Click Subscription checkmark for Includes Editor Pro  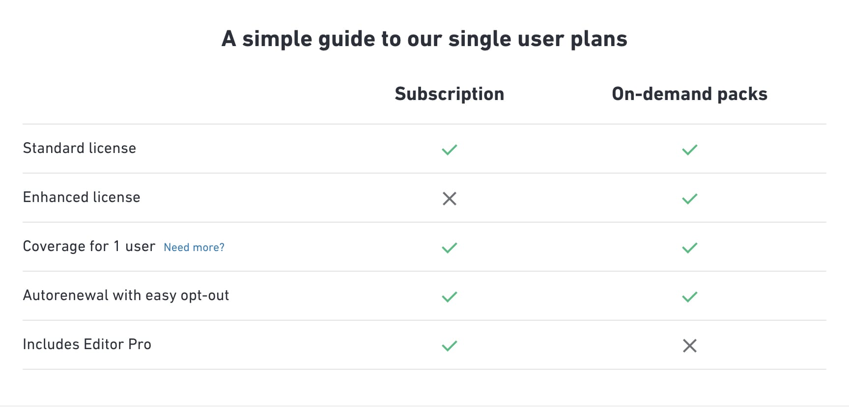(x=449, y=346)
